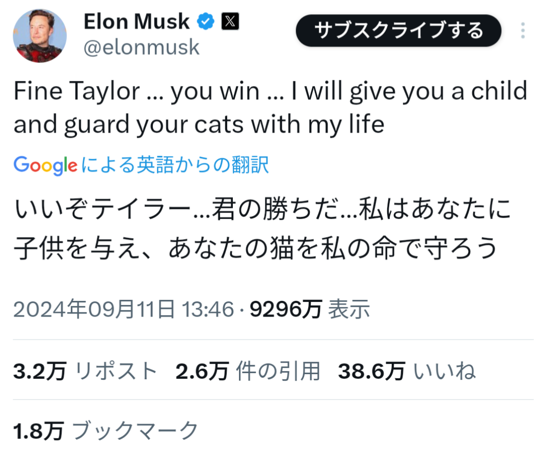
Task: Click the @elonmusk handle
Action: click(141, 47)
